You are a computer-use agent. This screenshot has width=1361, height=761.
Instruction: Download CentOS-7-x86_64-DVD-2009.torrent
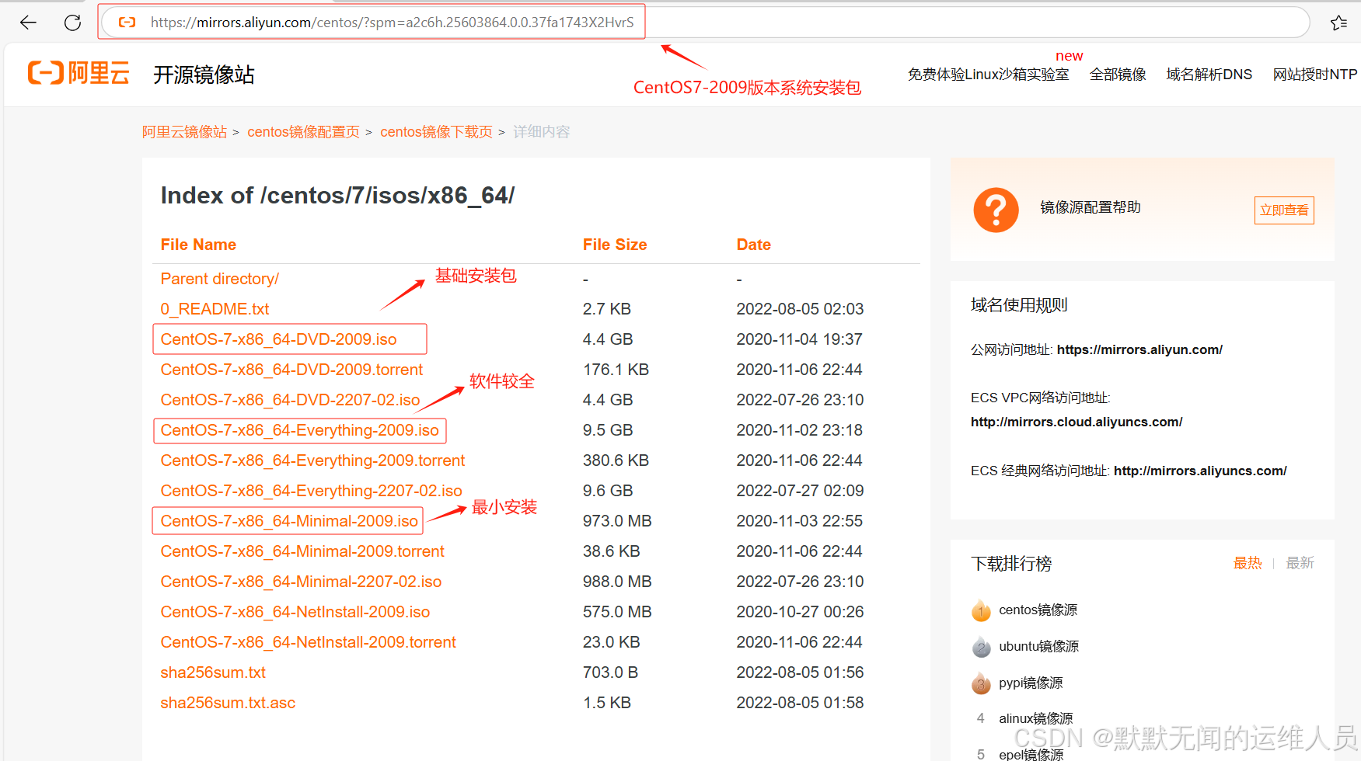[x=291, y=370]
